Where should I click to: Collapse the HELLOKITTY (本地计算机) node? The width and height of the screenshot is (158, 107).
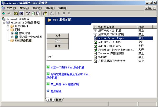[4, 23]
